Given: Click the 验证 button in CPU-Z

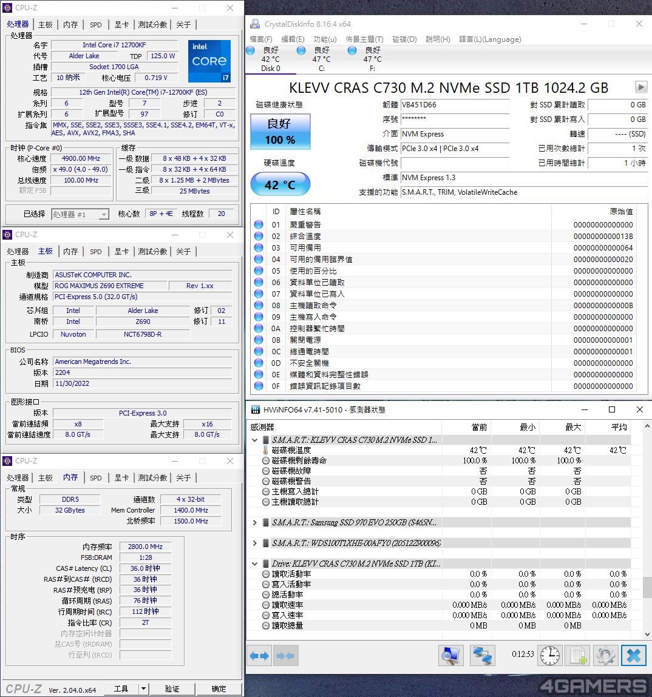Looking at the screenshot, I should coord(172,689).
